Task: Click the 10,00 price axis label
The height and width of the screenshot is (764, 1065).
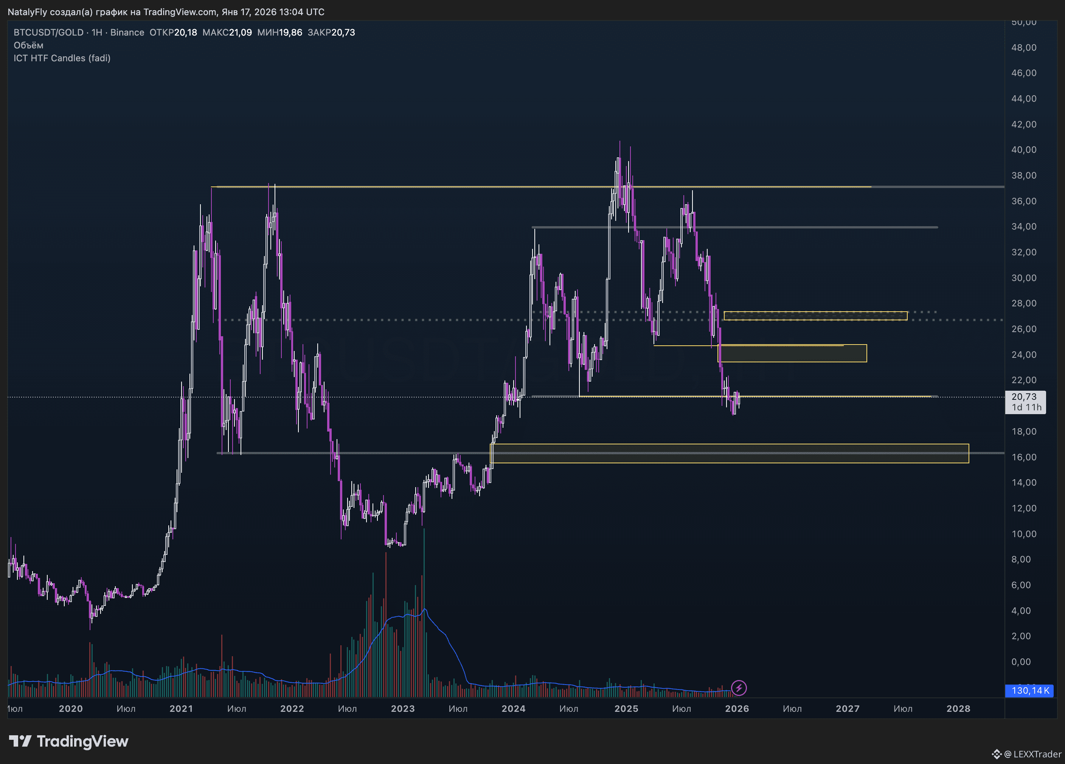Action: 1024,534
